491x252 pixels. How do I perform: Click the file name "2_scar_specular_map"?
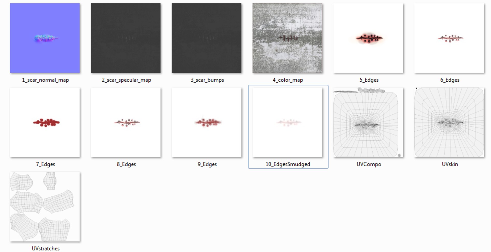[x=126, y=80]
